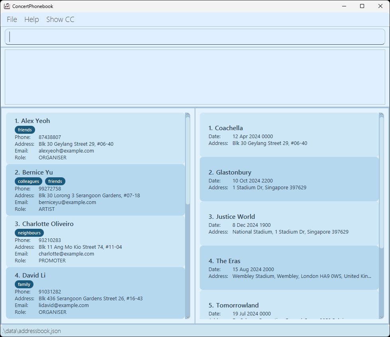390x337 pixels.
Task: Select The Eras concert entry
Action: [x=289, y=268]
